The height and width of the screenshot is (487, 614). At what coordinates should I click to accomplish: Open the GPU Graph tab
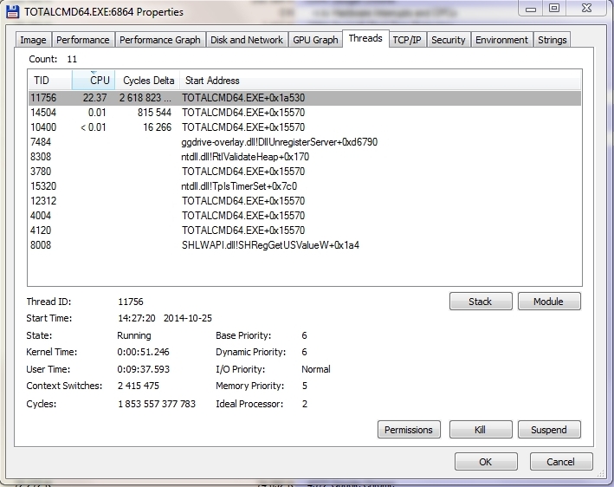pos(315,40)
